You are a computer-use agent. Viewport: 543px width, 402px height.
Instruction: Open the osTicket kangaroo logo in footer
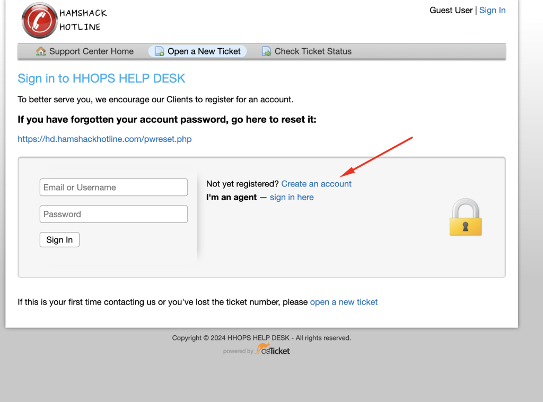pos(273,350)
